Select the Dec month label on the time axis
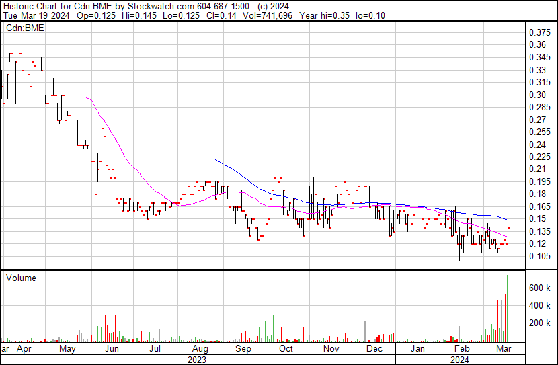Image resolution: width=558 pixels, height=365 pixels. point(374,349)
